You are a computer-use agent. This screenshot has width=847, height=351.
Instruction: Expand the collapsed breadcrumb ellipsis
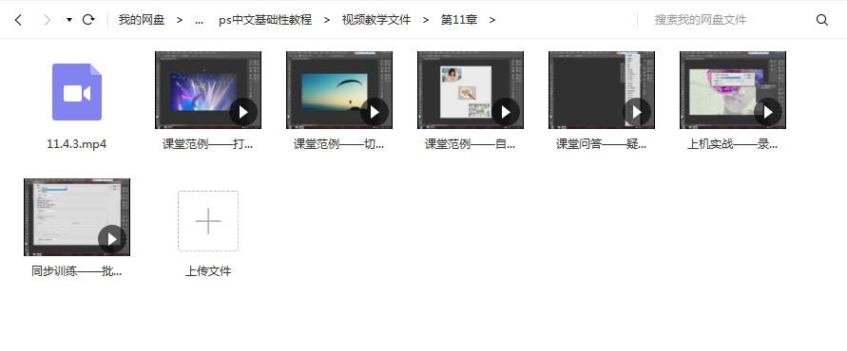pos(199,20)
